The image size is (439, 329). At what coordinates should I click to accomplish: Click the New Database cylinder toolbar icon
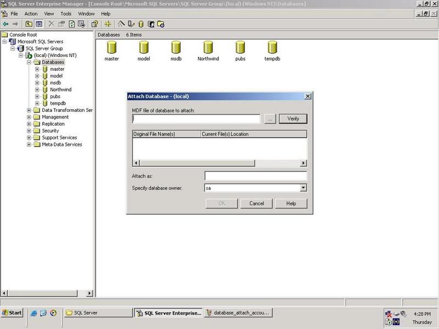click(141, 24)
